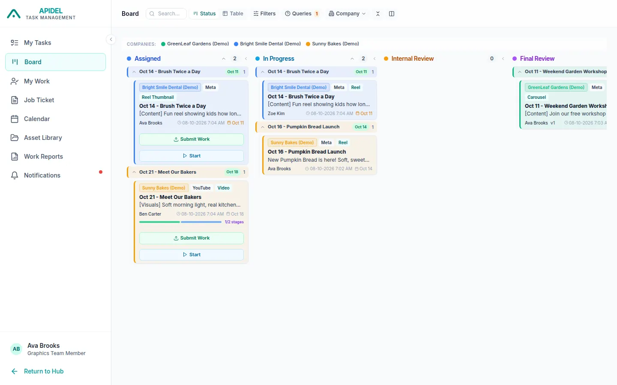
Task: Click the Board icon in the sidebar
Action: (x=15, y=62)
